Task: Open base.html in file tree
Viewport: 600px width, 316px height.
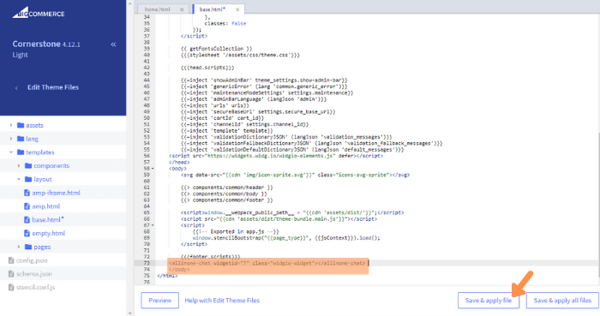Action: [48, 220]
